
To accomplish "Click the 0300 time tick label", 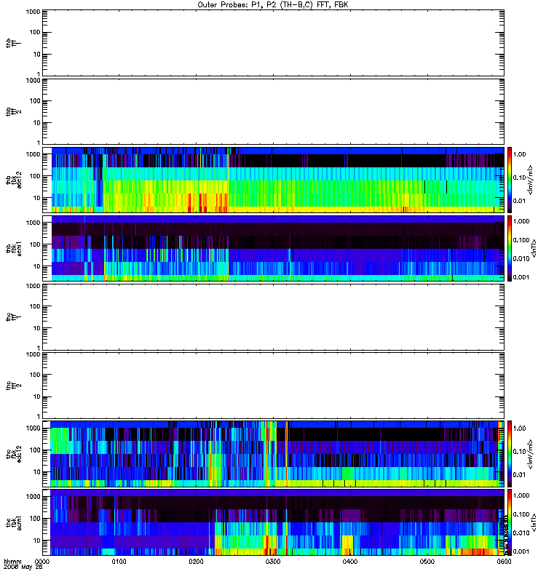I will pyautogui.click(x=273, y=562).
